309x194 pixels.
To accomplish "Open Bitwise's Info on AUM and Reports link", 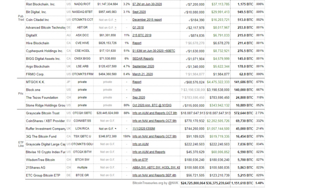I will (149, 152).
